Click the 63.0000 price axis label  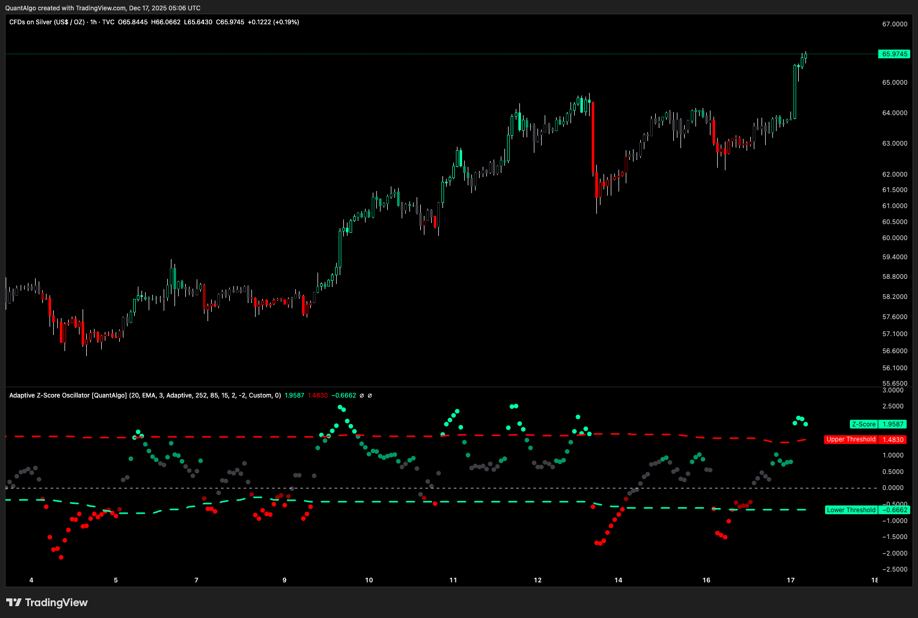pyautogui.click(x=895, y=144)
